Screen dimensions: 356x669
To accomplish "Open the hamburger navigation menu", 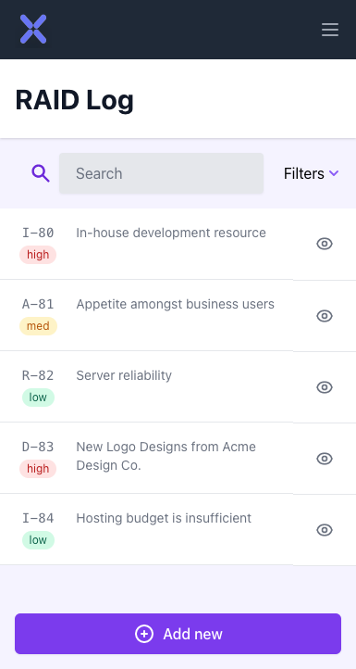I will (330, 30).
